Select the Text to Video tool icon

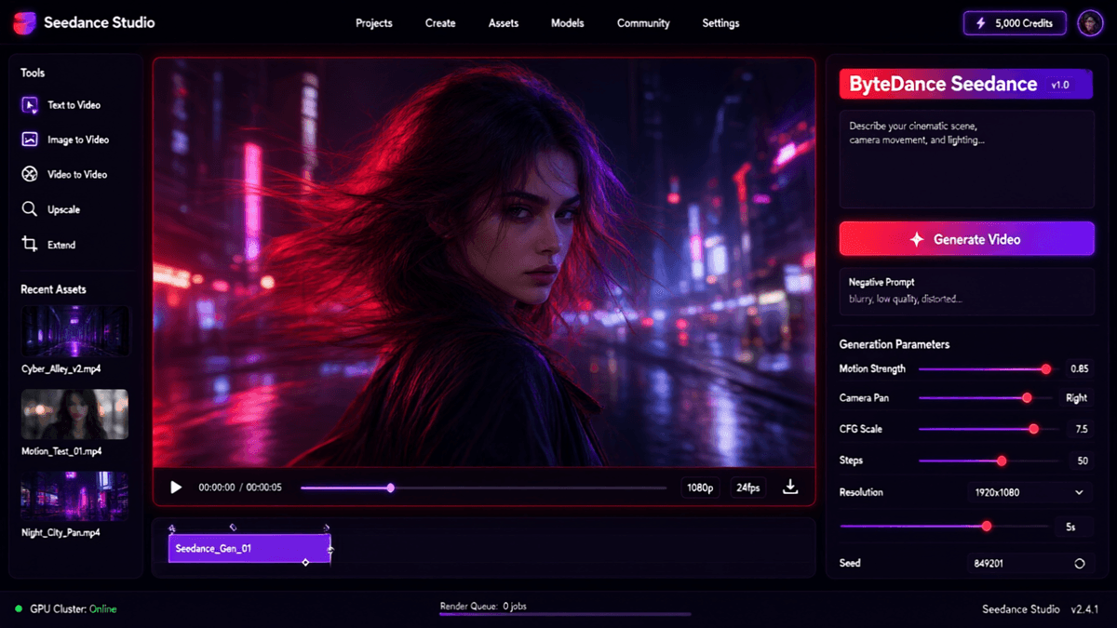[30, 105]
